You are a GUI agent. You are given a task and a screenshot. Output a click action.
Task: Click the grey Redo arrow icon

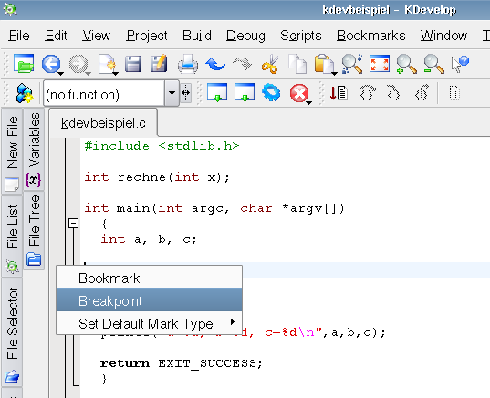[x=243, y=64]
